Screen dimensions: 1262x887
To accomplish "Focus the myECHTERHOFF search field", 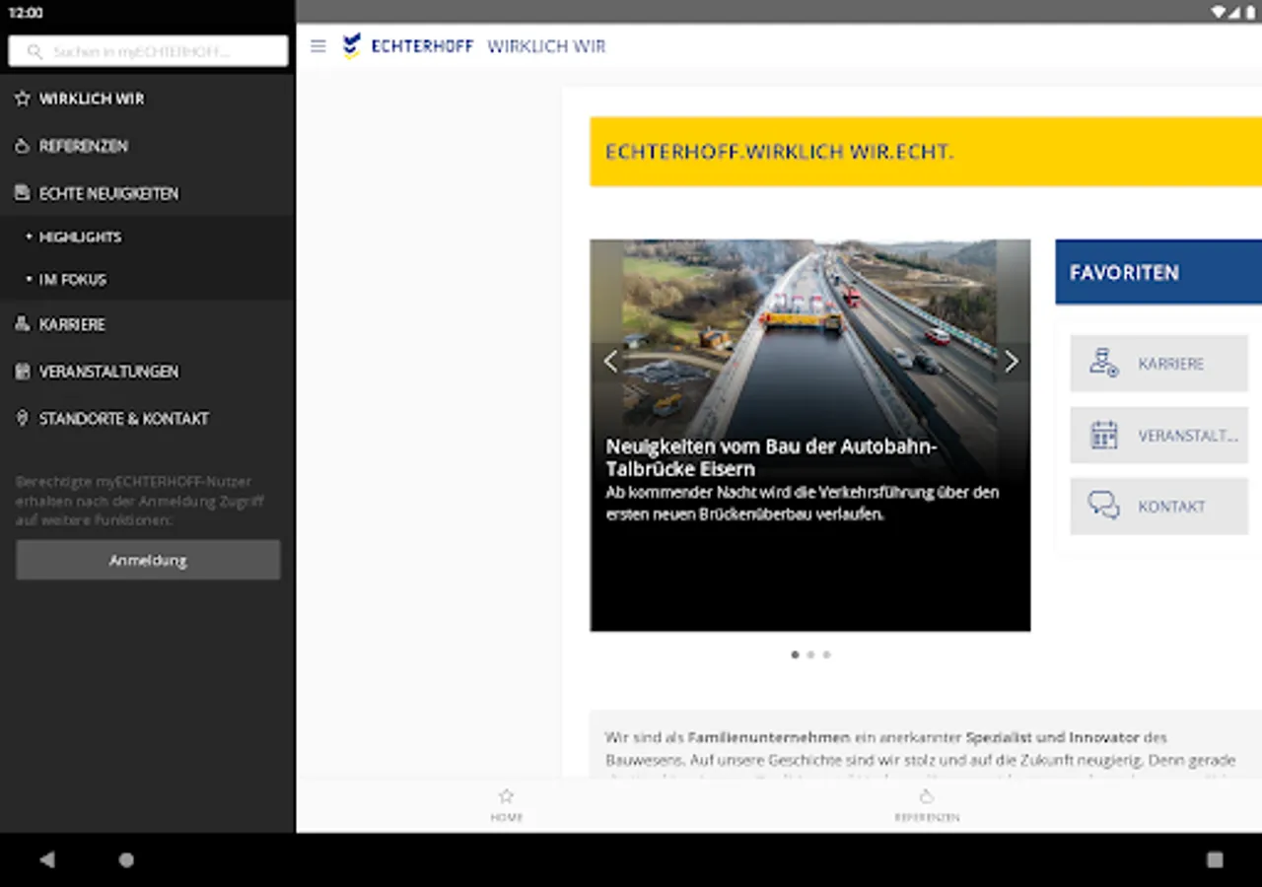I will pyautogui.click(x=148, y=51).
